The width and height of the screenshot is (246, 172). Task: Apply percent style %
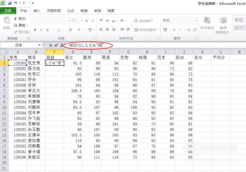(174, 29)
